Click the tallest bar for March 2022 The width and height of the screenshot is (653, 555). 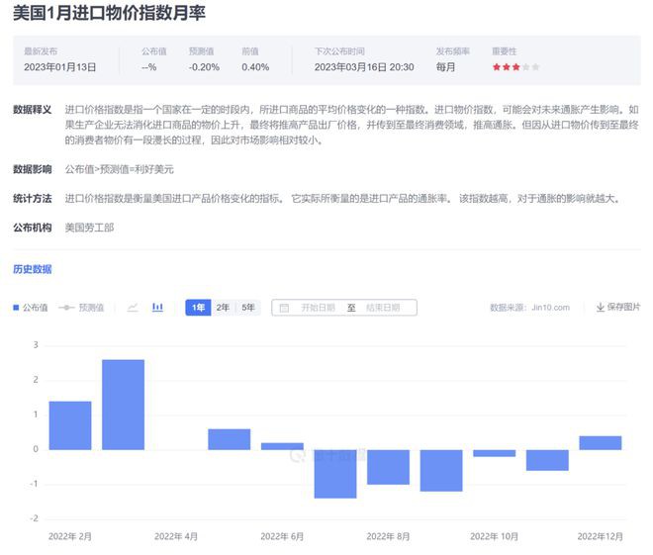coord(124,405)
